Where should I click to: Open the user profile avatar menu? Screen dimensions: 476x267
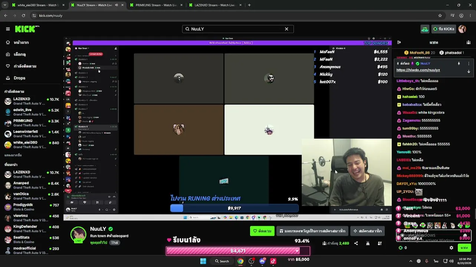pos(462,29)
